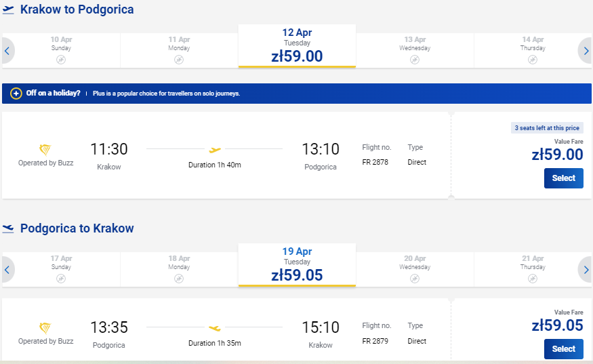The image size is (593, 364).
Task: Click the departing plane icon beside Krakow to Podgorica
Action: [x=8, y=9]
